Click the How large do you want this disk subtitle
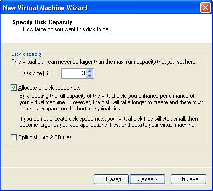213x191 pixels. [67, 29]
